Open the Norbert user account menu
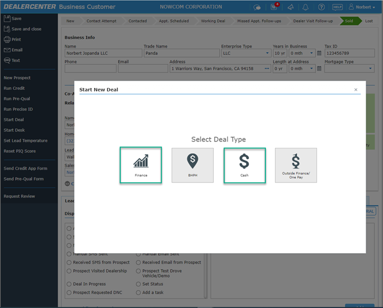Image resolution: width=383 pixels, height=308 pixels. [x=362, y=7]
